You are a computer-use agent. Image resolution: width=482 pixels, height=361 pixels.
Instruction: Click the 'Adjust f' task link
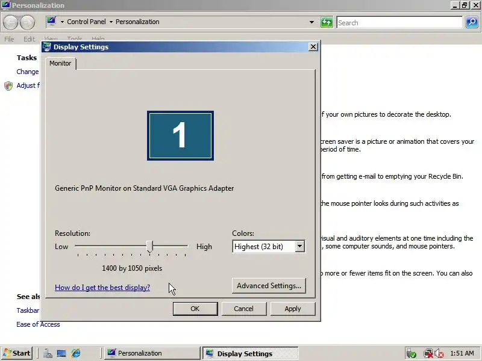pos(28,85)
